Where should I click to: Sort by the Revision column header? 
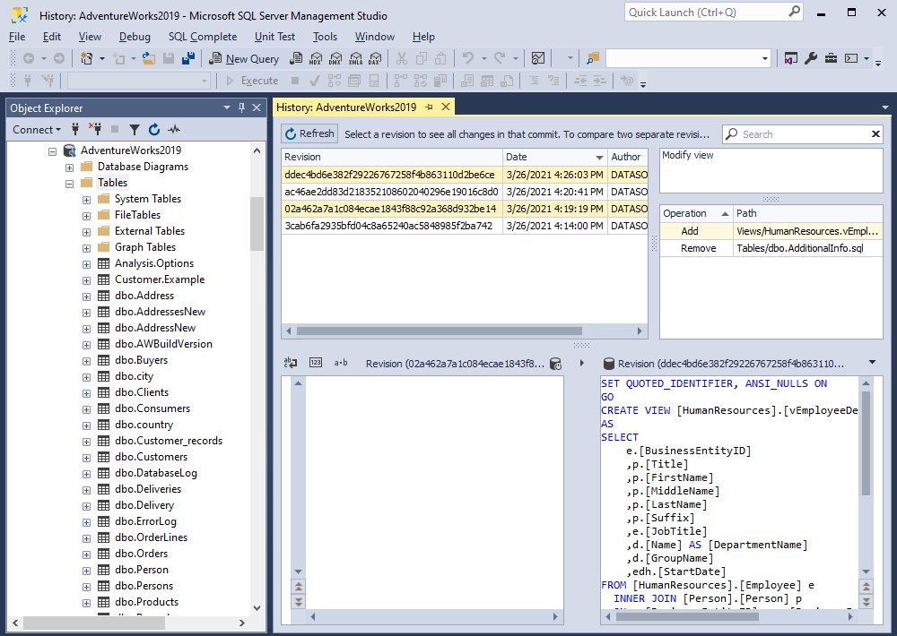tap(392, 157)
